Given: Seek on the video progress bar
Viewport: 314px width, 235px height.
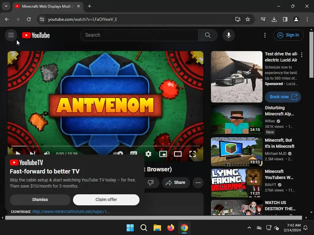Looking at the screenshot, I should (105, 146).
